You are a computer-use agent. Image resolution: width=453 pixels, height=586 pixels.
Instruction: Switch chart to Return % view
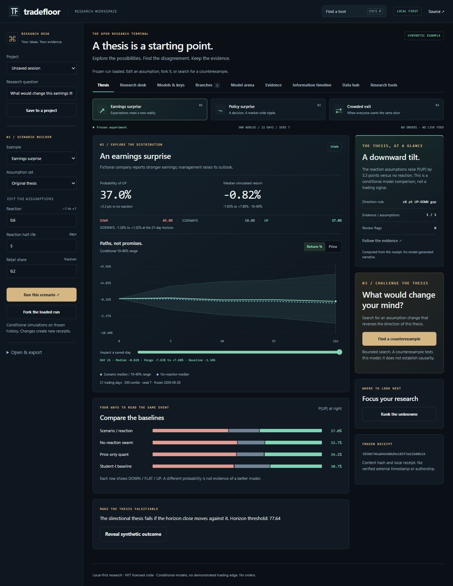(x=314, y=246)
